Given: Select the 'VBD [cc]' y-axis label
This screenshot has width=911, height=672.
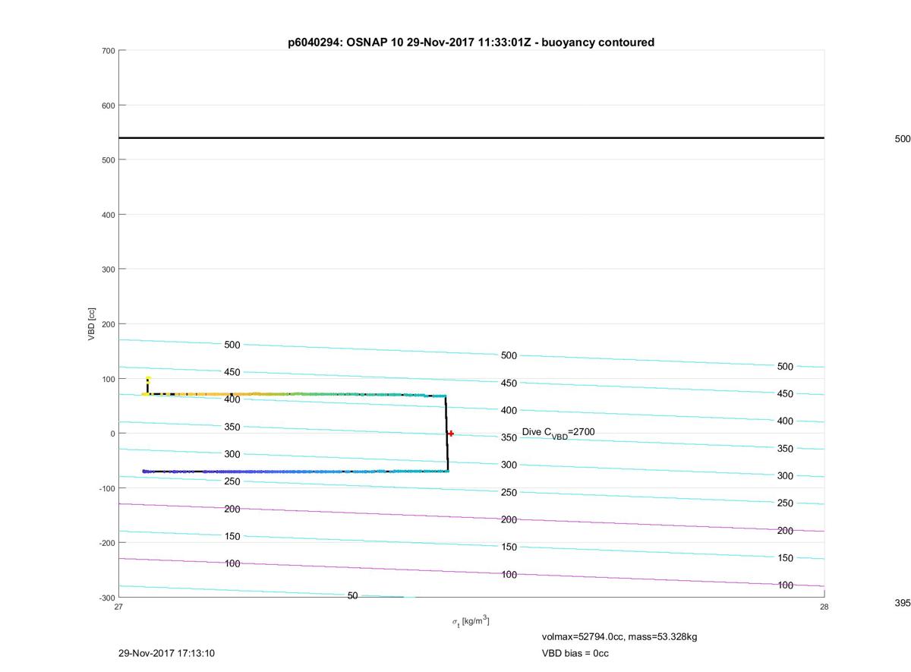Looking at the screenshot, I should [x=92, y=323].
